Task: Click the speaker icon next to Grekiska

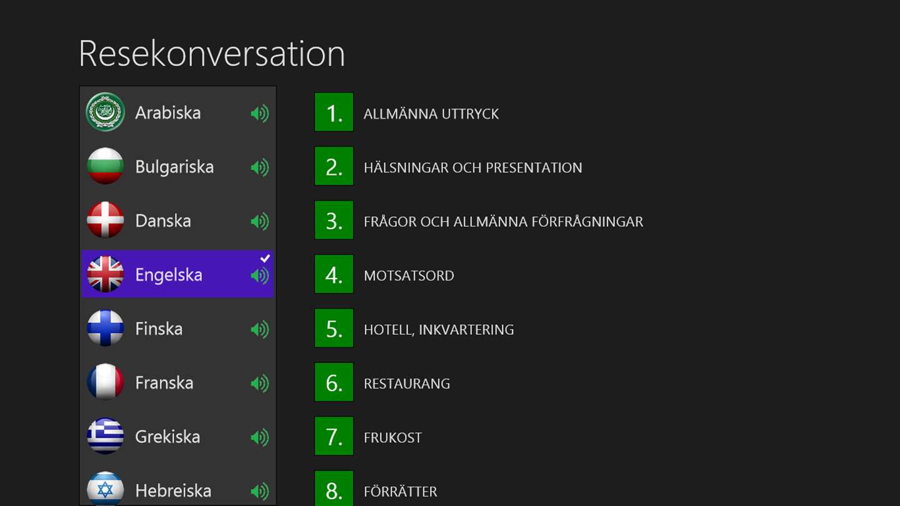Action: (259, 437)
